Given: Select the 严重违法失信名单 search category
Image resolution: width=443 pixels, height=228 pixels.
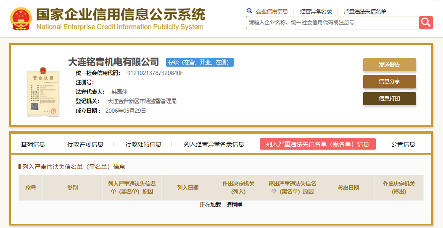Looking at the screenshot, I should (365, 12).
